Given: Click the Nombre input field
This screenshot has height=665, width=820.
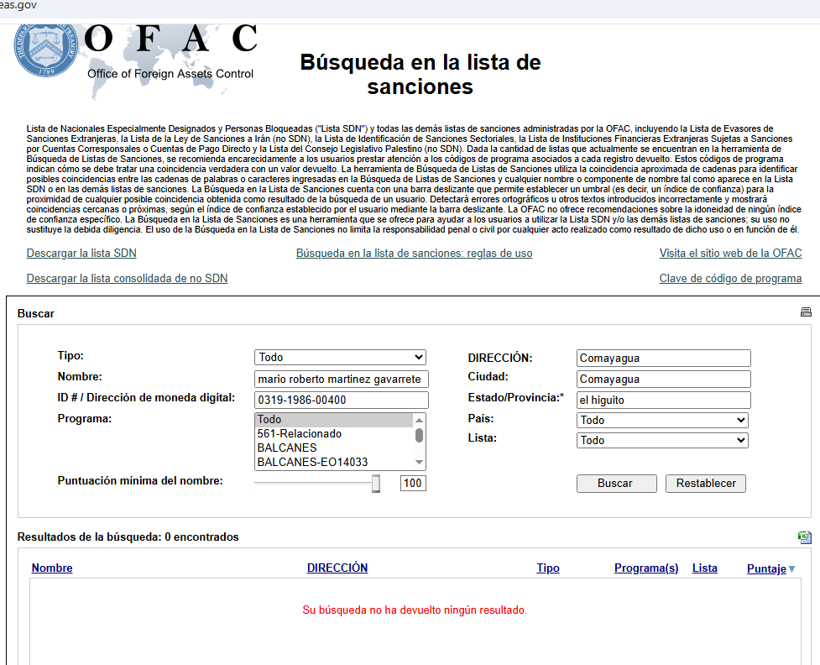Looking at the screenshot, I should 341,380.
